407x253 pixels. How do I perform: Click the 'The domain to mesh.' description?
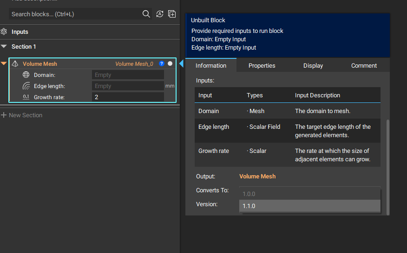point(322,111)
